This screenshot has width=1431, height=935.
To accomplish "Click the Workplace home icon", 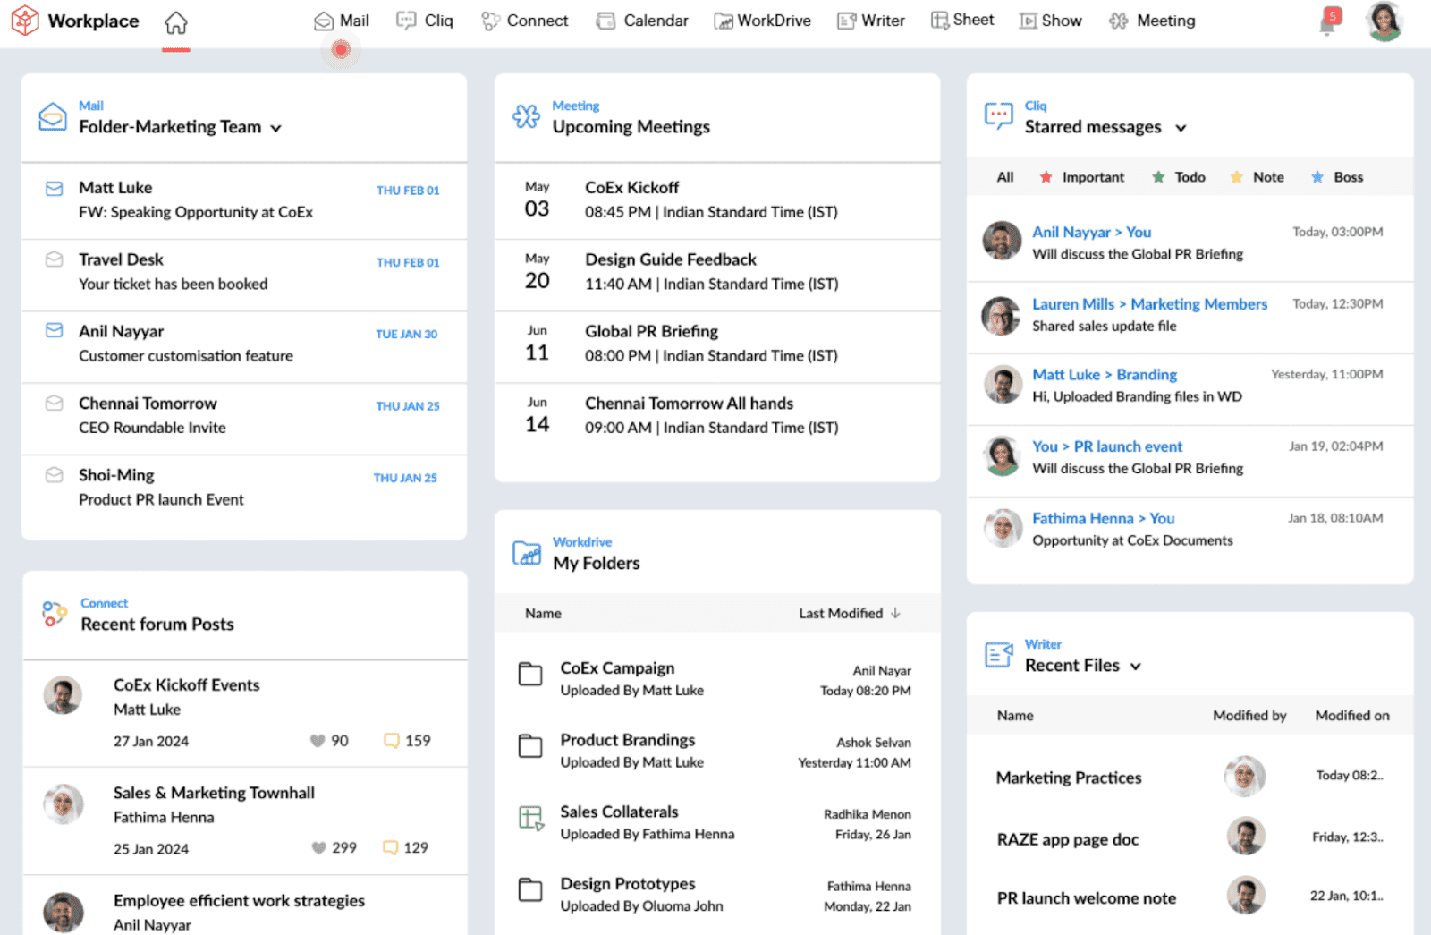I will 175,22.
